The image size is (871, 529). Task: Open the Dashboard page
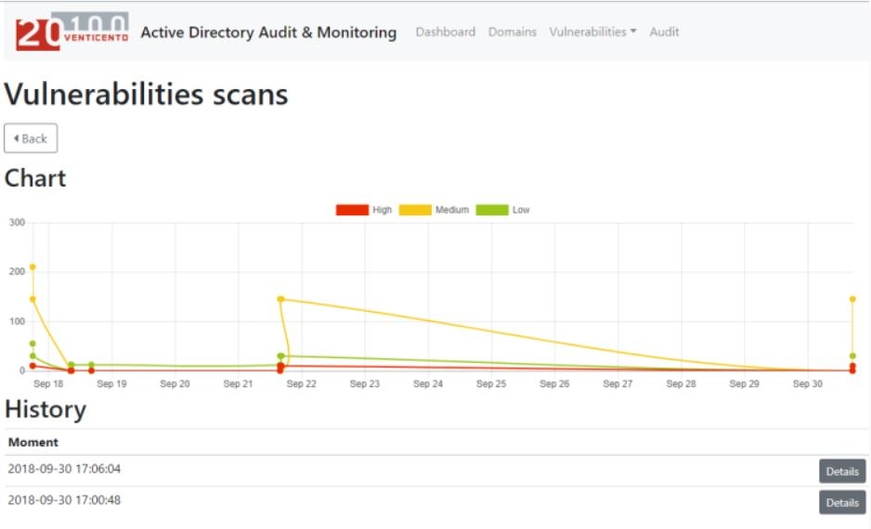pyautogui.click(x=445, y=32)
